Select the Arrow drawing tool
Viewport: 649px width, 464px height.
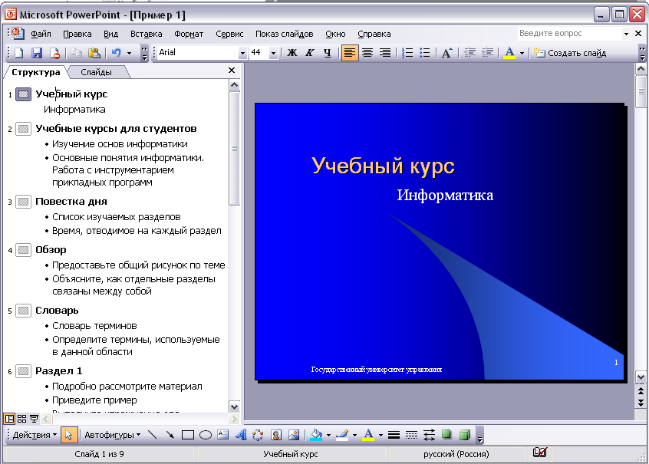[170, 435]
